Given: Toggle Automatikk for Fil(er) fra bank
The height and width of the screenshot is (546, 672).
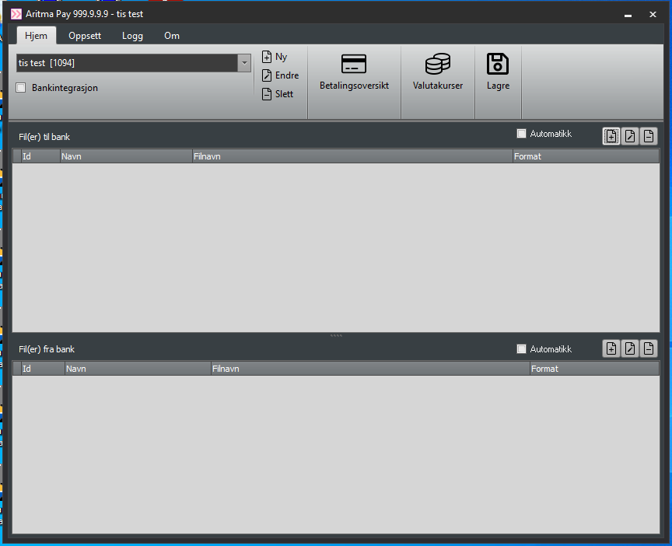Looking at the screenshot, I should pos(522,349).
